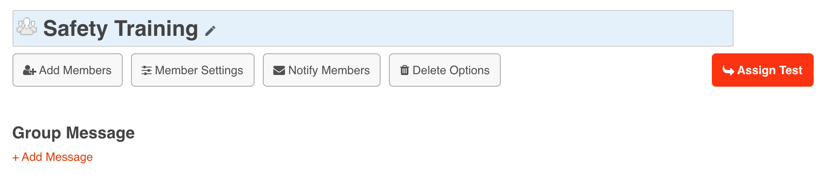Screen dimensions: 822x175
Task: Click the plus sign before Add Message
Action: 15,157
